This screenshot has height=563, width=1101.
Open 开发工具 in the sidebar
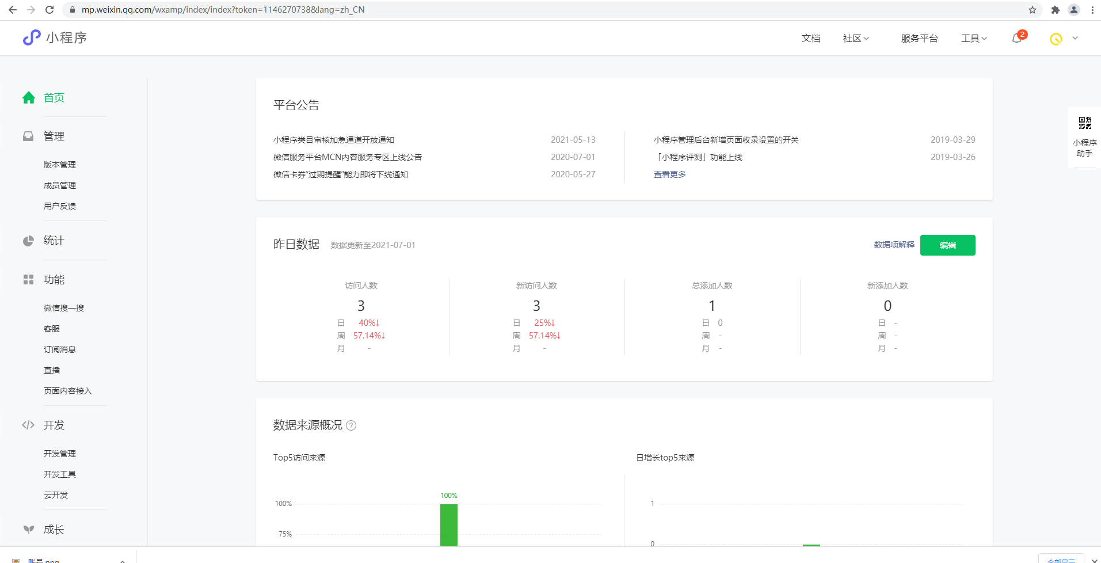[x=60, y=474]
